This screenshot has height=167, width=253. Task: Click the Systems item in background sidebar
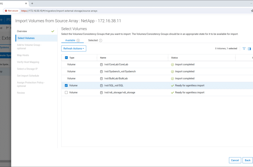click(5, 47)
